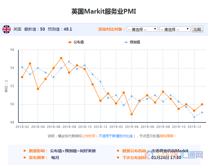The image size is (208, 165).
Task: Select the first orange point at 53
Action: pos(22,77)
